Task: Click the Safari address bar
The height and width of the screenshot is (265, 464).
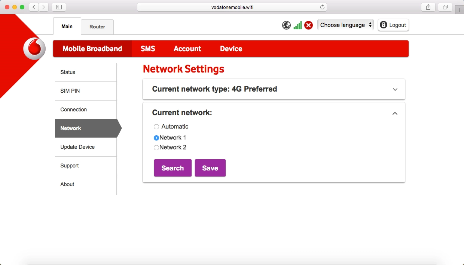Action: [x=232, y=7]
